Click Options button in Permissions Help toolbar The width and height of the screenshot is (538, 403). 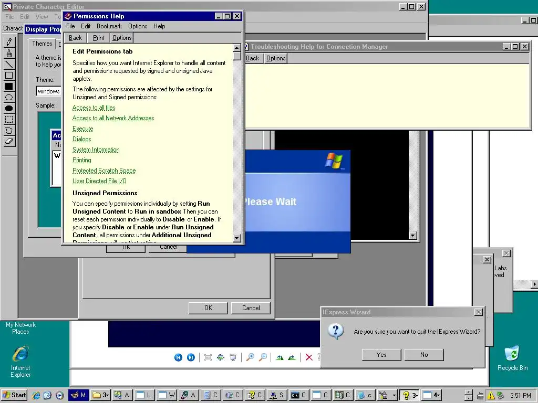click(x=122, y=38)
